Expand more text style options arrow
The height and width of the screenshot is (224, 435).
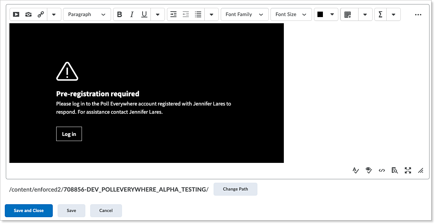point(158,15)
